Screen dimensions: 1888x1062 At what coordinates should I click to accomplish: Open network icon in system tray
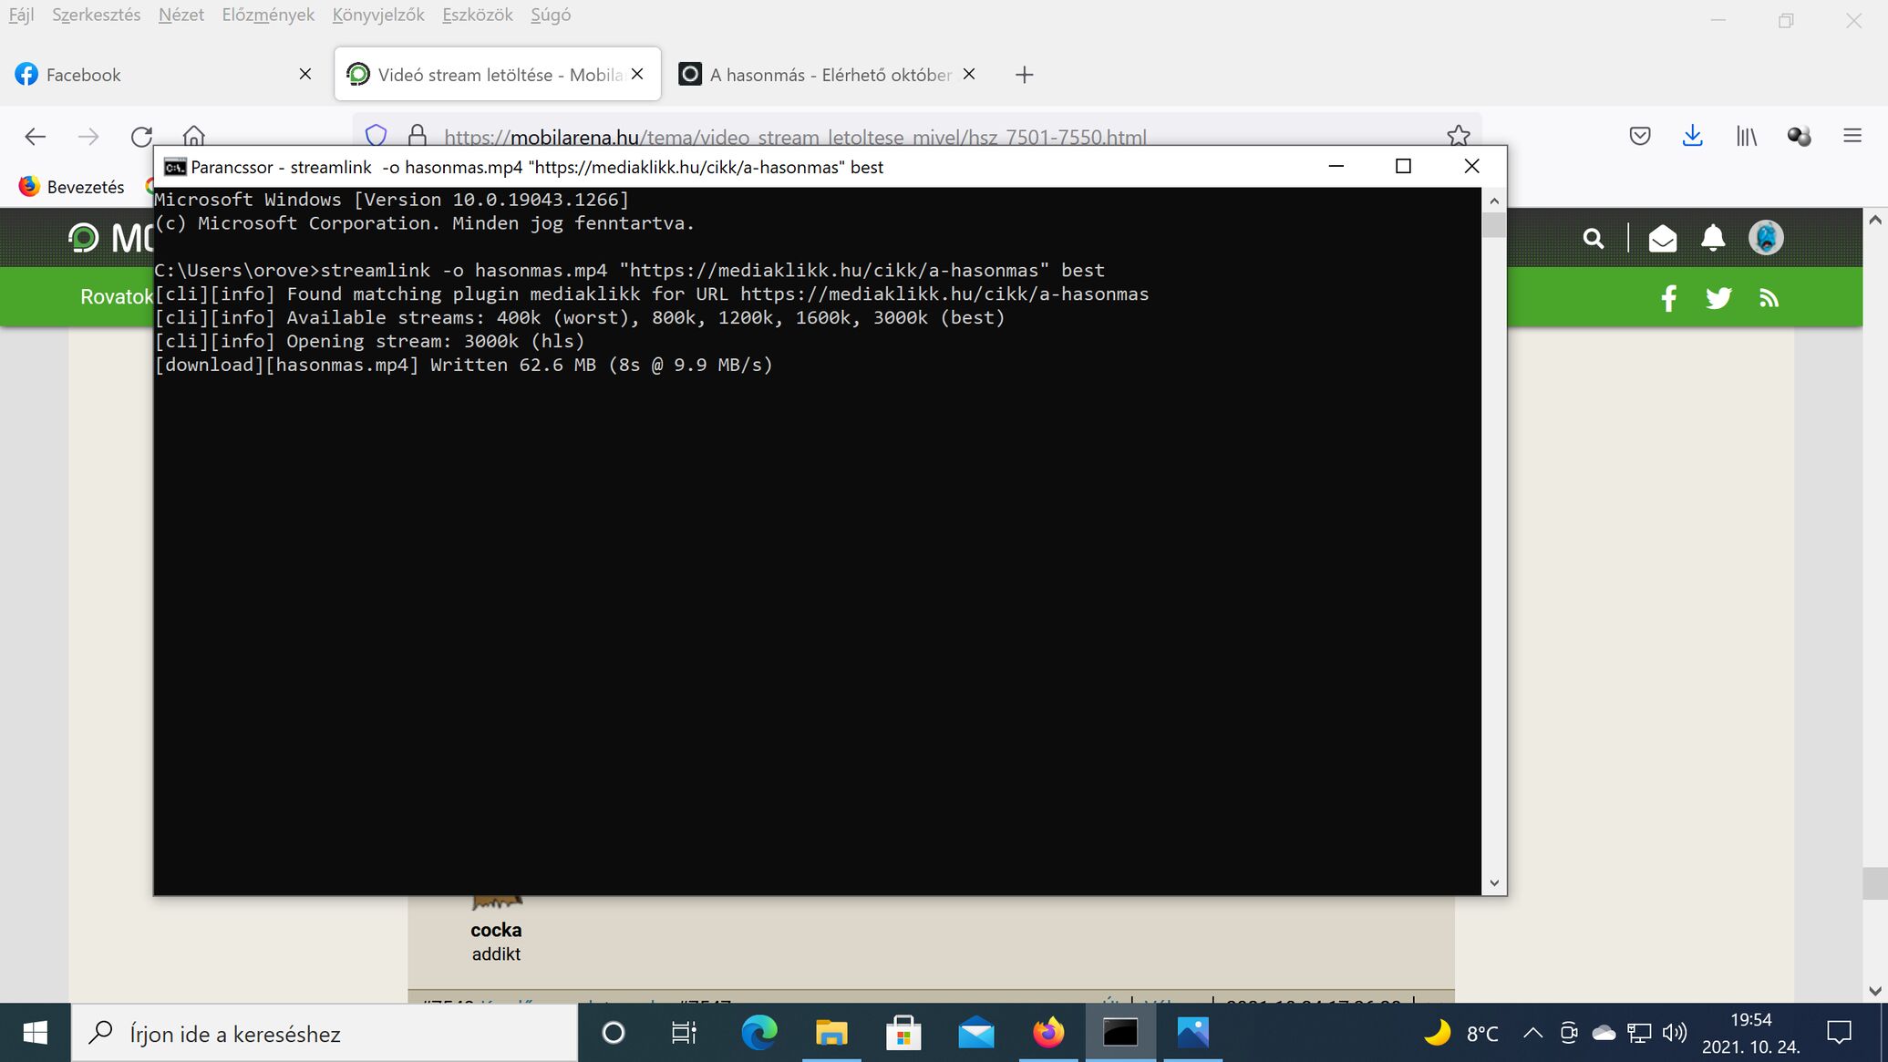1639,1033
